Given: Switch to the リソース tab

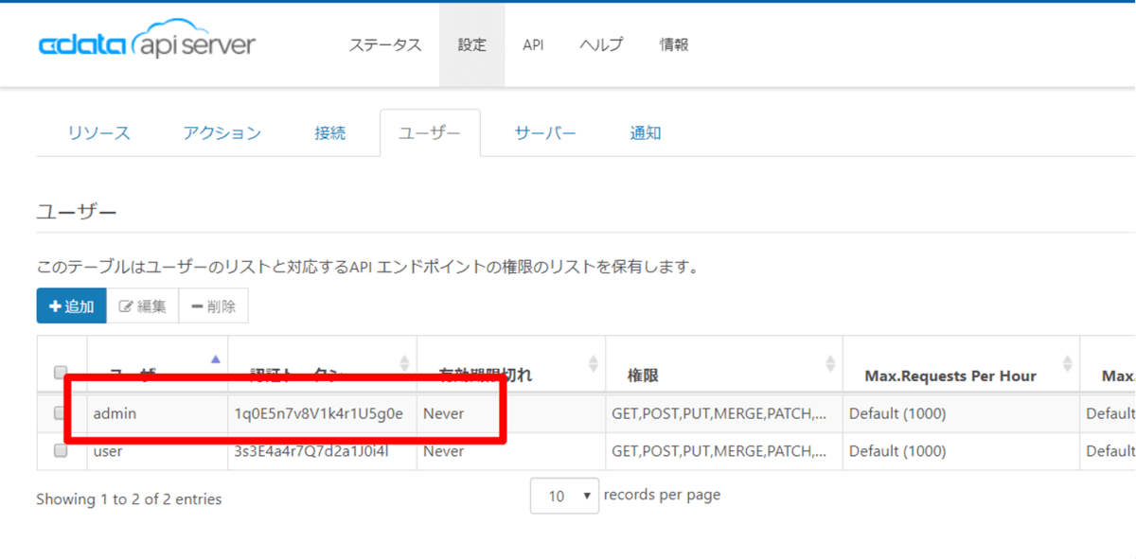Looking at the screenshot, I should [x=98, y=133].
